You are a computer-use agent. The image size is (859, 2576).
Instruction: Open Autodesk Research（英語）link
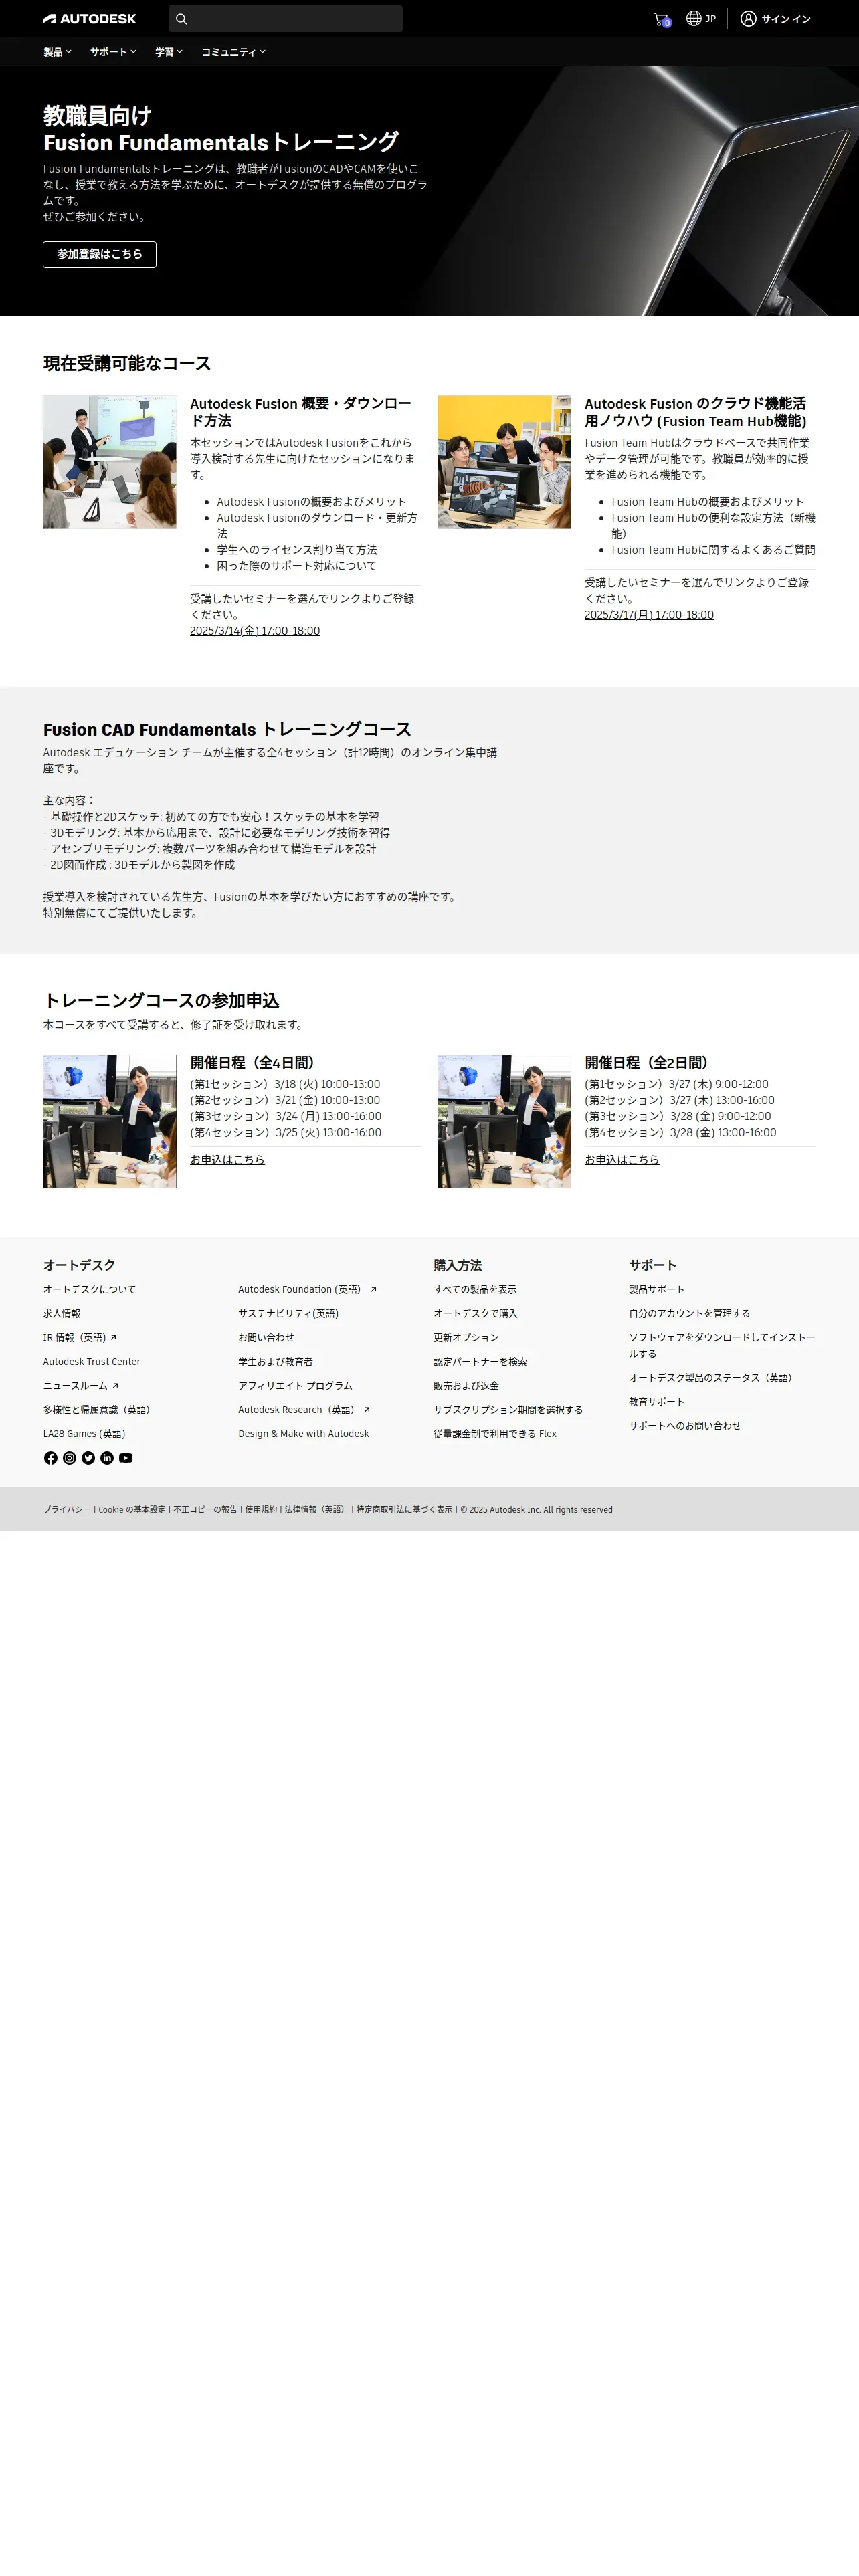click(x=304, y=1410)
